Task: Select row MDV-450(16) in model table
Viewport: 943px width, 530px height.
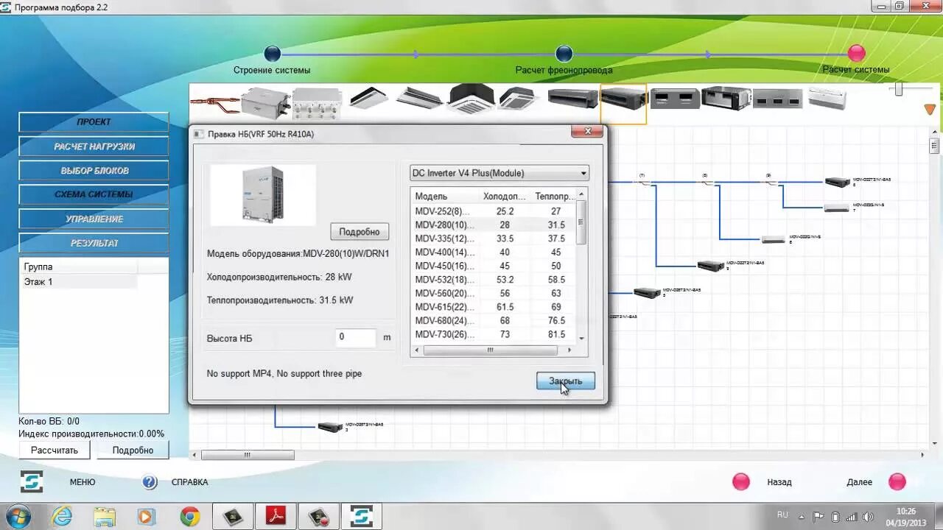Action: (x=493, y=266)
